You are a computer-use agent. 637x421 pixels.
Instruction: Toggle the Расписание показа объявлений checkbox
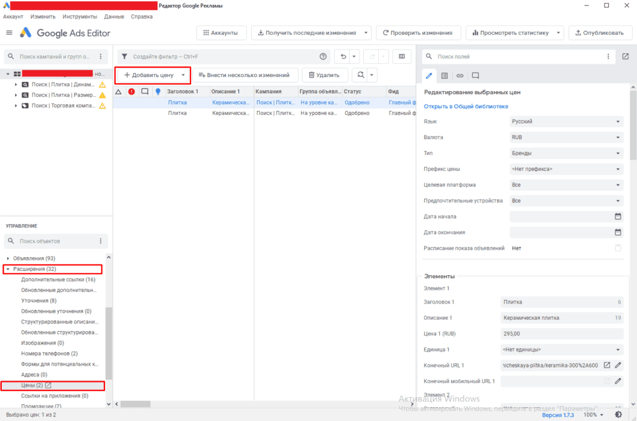tap(618, 248)
